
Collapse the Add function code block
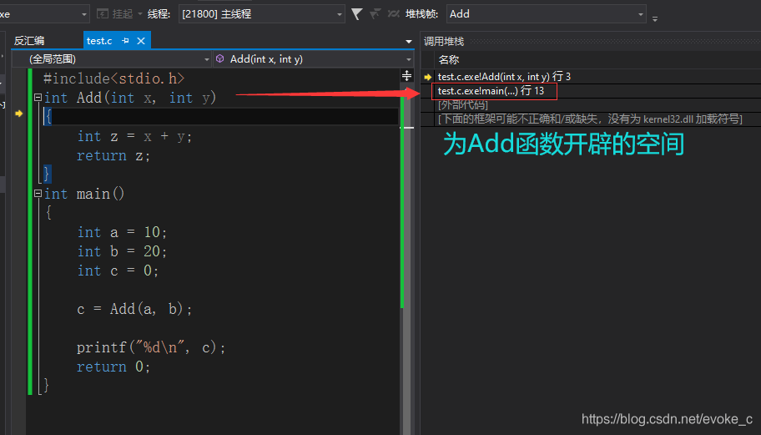pyautogui.click(x=38, y=98)
